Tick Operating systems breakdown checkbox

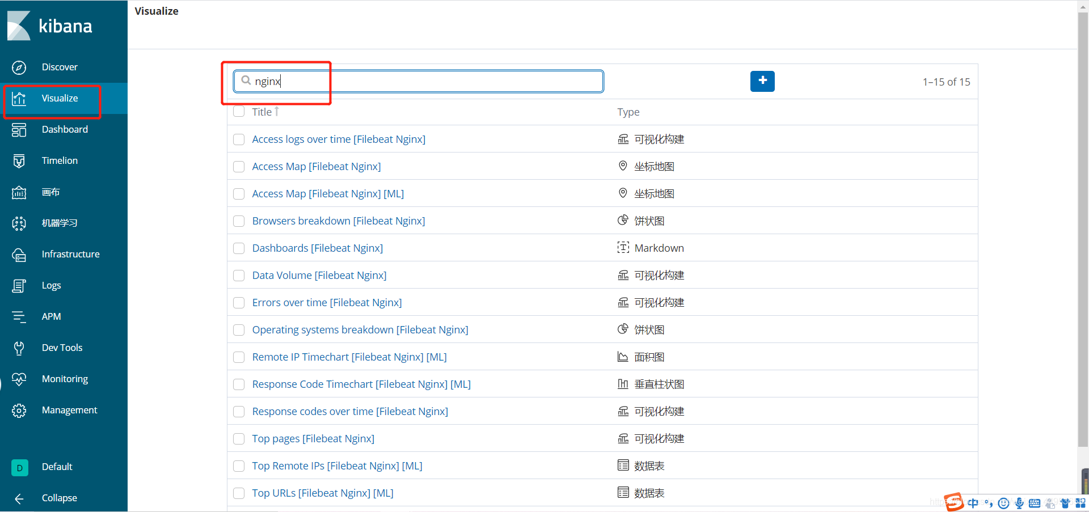click(x=239, y=330)
